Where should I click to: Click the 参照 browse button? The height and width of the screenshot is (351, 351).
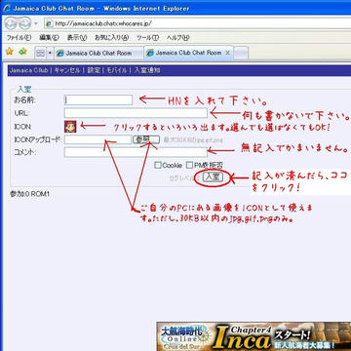pyautogui.click(x=146, y=139)
